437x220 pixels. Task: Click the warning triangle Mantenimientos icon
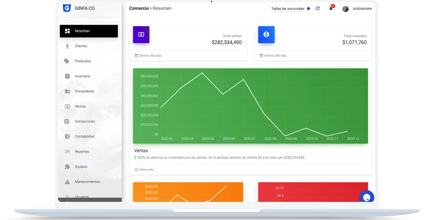pos(67,182)
